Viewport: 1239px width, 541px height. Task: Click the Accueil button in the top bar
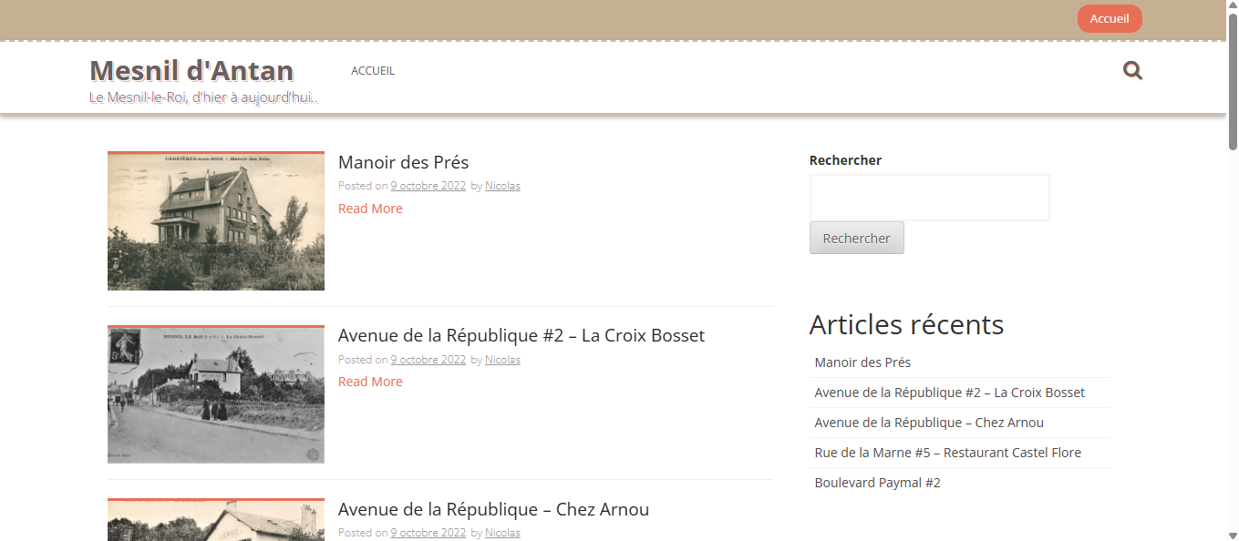[1110, 18]
